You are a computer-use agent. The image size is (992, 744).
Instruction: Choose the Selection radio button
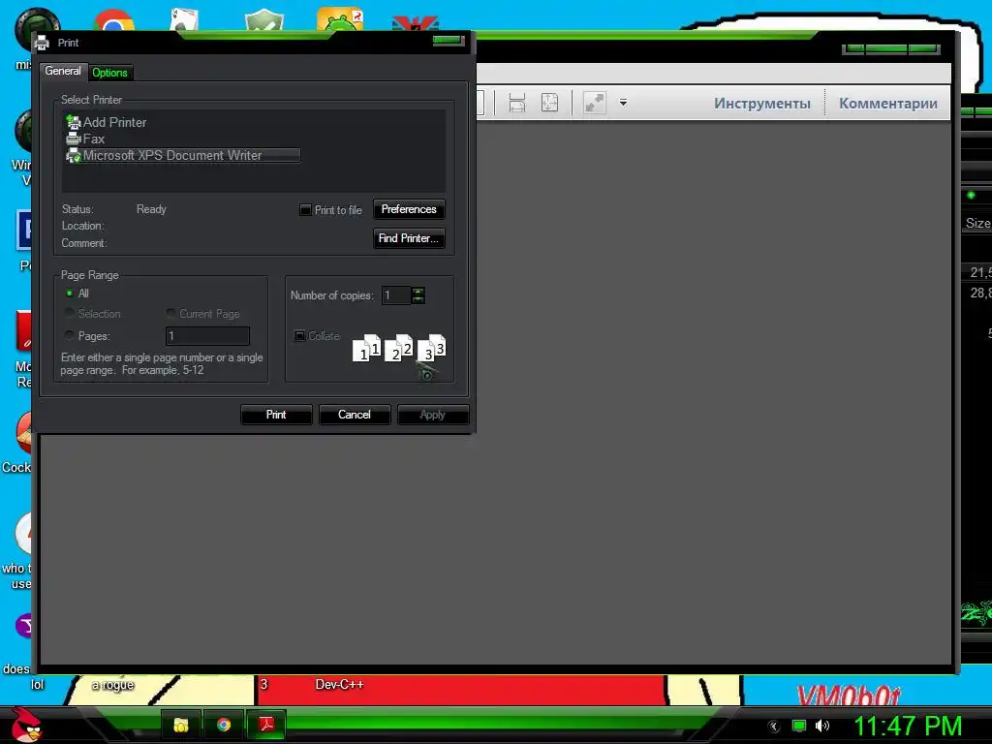[70, 313]
